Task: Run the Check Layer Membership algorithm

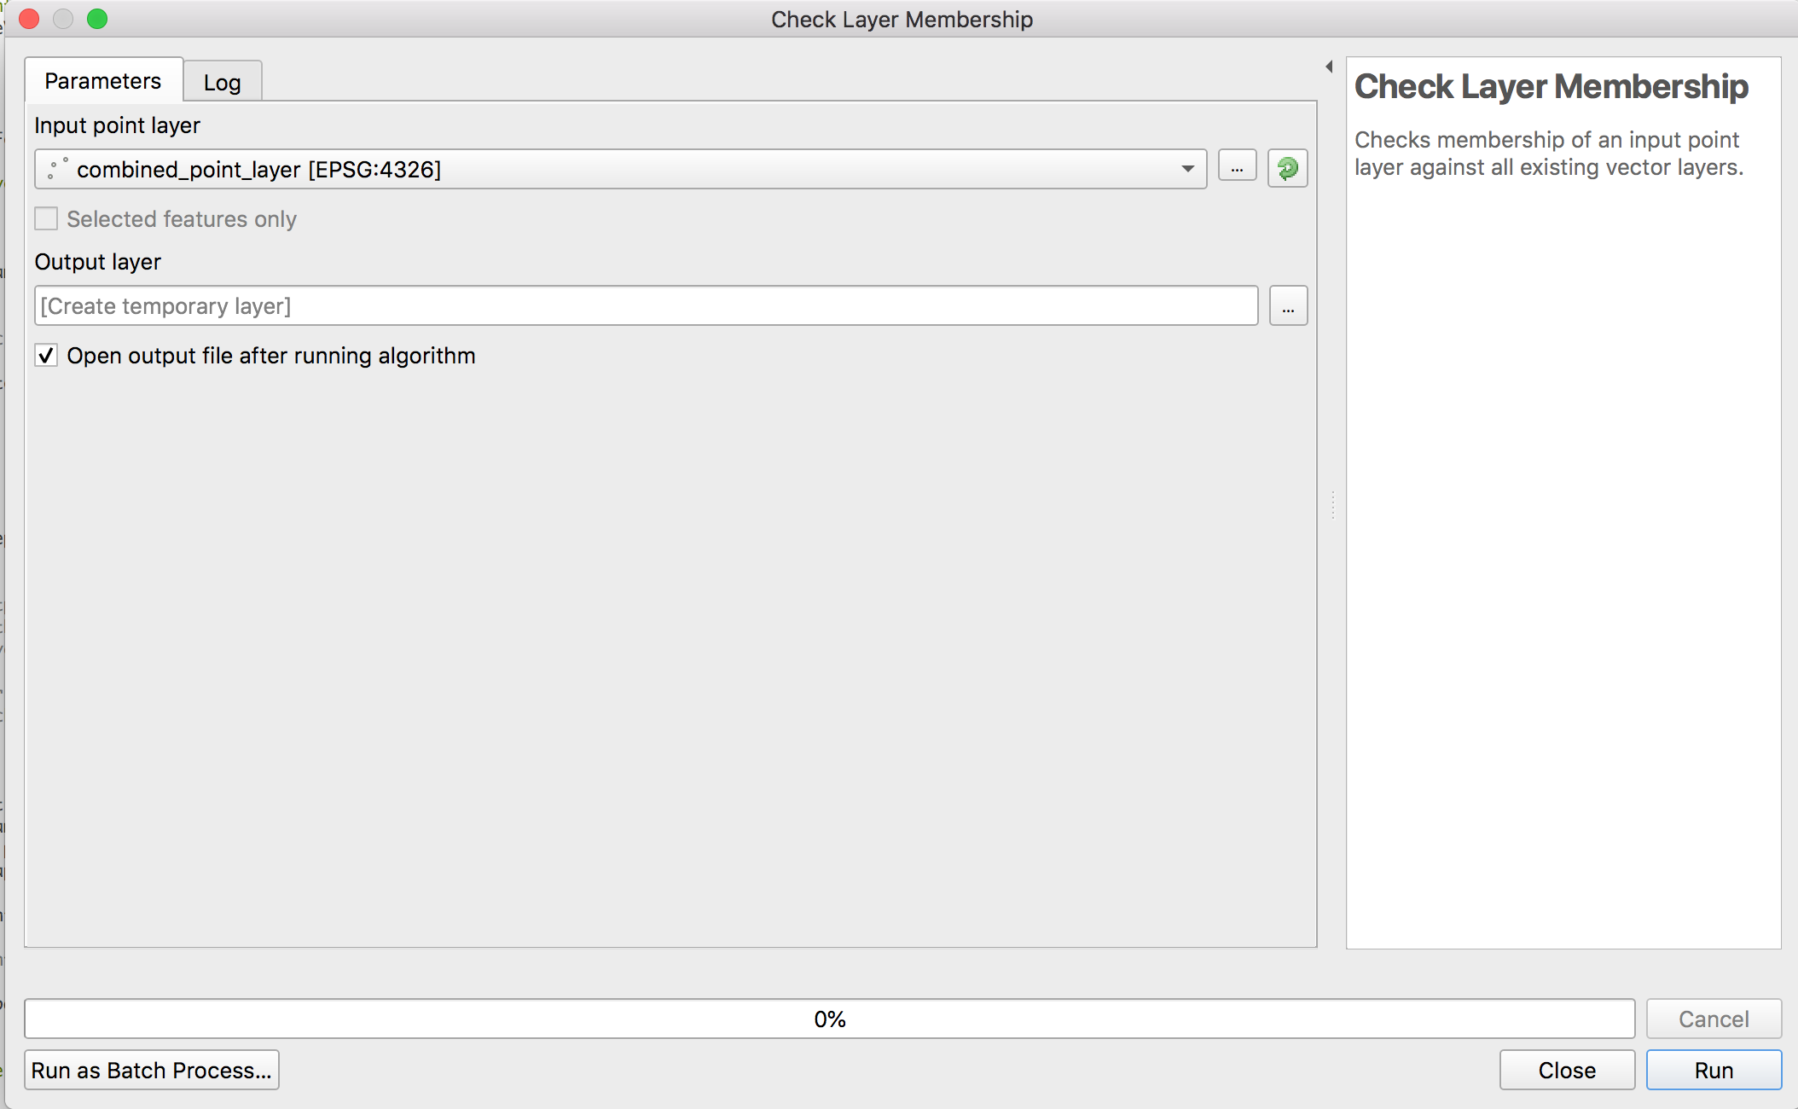Action: point(1714,1069)
